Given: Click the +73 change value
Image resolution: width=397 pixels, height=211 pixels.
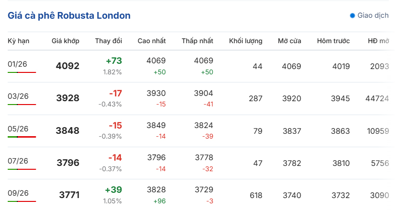Looking at the screenshot, I should point(114,61).
